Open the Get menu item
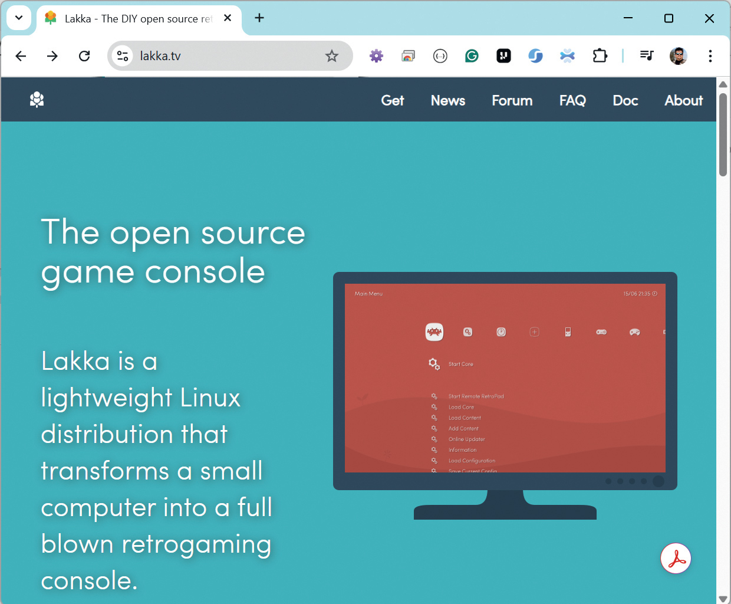Viewport: 731px width, 604px height. tap(393, 100)
